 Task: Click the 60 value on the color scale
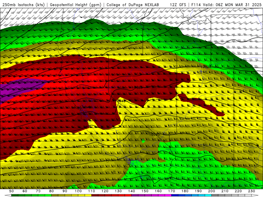25,191
